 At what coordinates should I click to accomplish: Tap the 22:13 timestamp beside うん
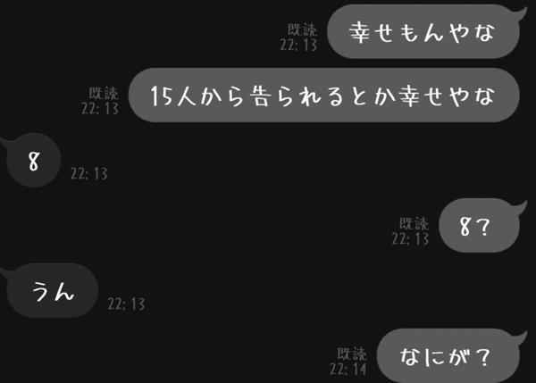pos(127,304)
